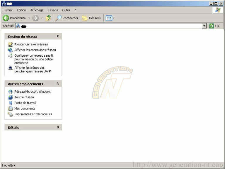Open Poste de travail link

tap(25, 103)
